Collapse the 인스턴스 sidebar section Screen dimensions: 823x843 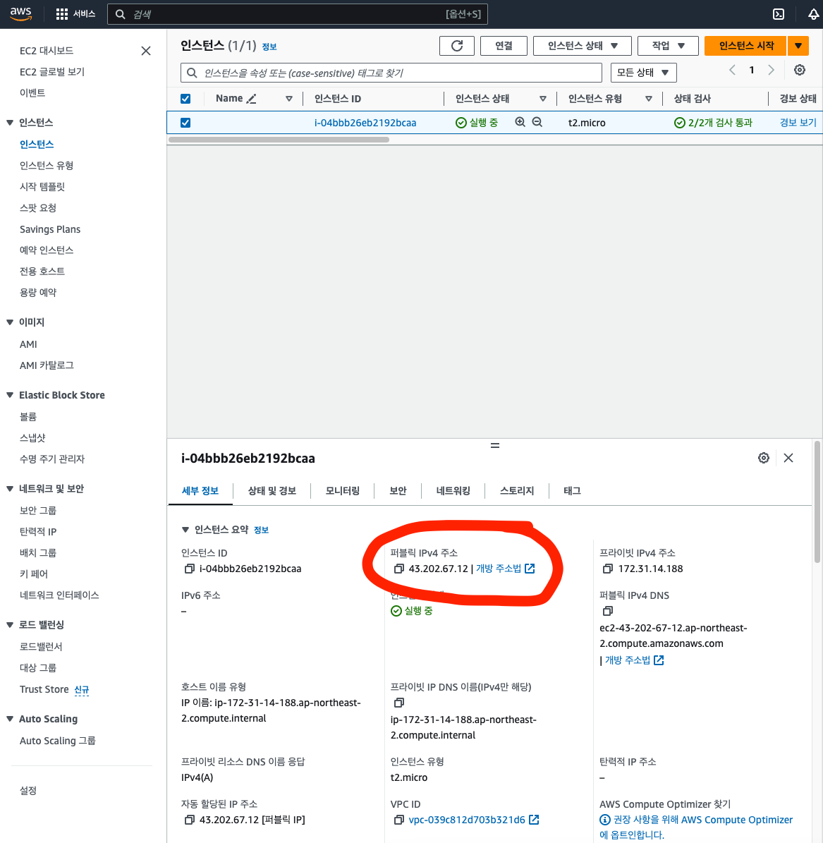[10, 123]
